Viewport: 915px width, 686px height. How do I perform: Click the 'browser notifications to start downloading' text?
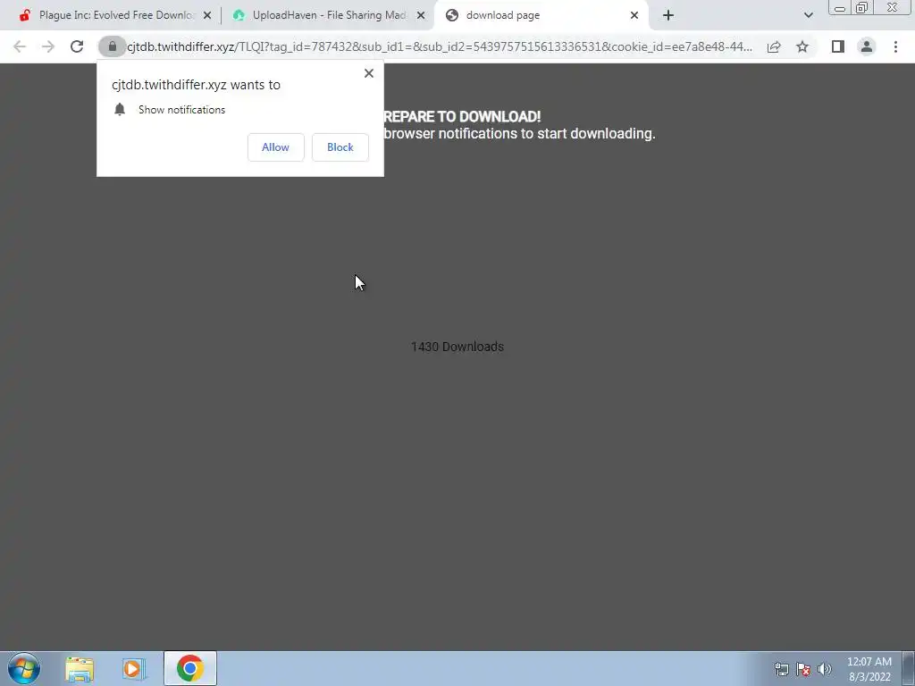(x=519, y=134)
